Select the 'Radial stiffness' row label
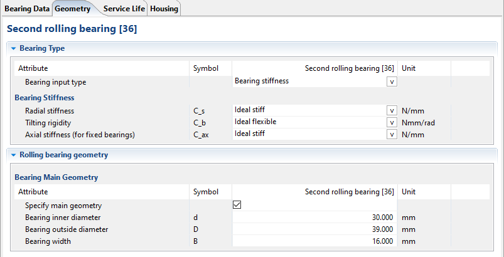 pyautogui.click(x=50, y=111)
